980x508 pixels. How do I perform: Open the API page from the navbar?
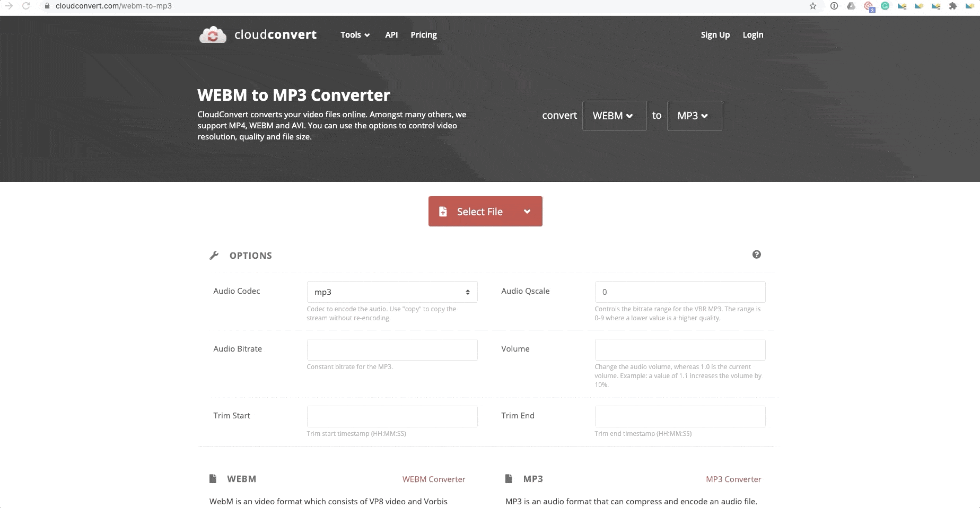(x=391, y=35)
